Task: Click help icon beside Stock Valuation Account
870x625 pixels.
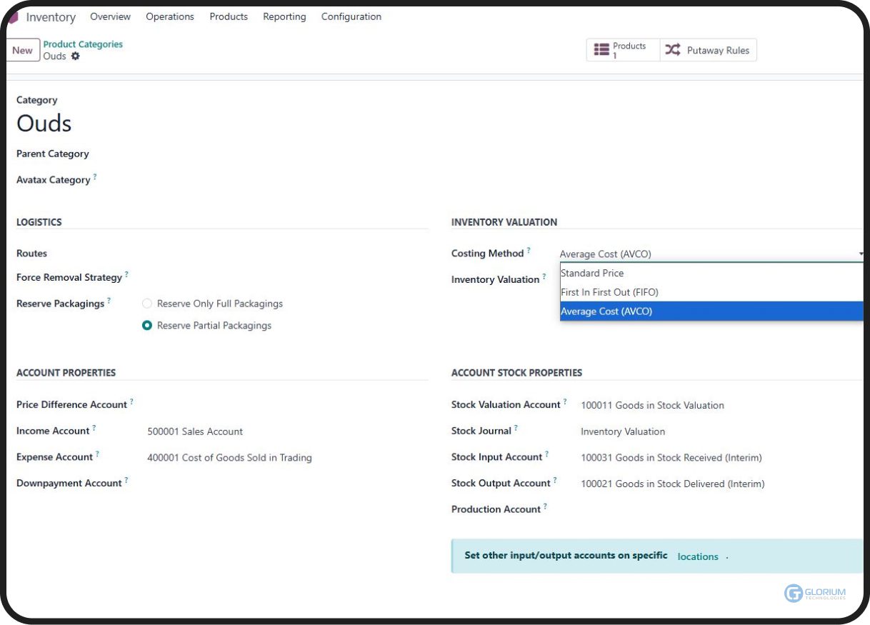Action: [x=564, y=401]
